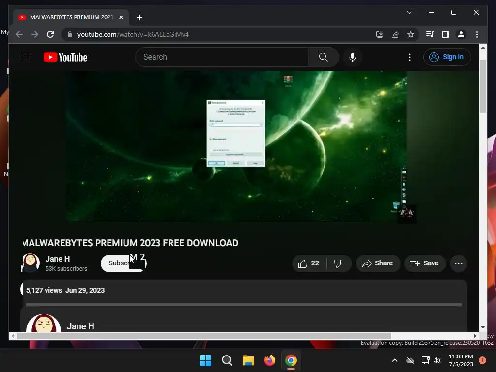Expand the tab search chevron
The image size is (496, 372).
tap(409, 12)
